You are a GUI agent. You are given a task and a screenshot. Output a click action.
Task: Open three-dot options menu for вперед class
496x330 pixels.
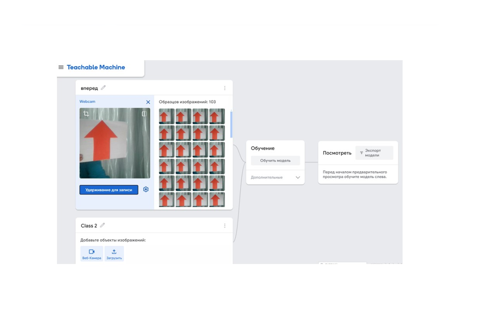[225, 88]
